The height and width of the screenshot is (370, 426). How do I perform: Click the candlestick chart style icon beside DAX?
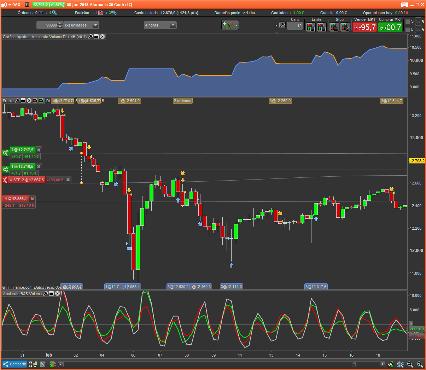click(x=5, y=5)
